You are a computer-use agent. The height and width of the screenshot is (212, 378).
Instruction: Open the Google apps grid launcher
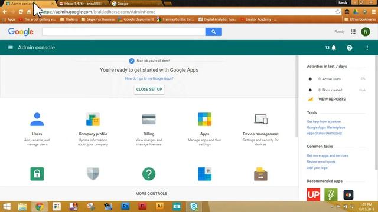pos(353,32)
